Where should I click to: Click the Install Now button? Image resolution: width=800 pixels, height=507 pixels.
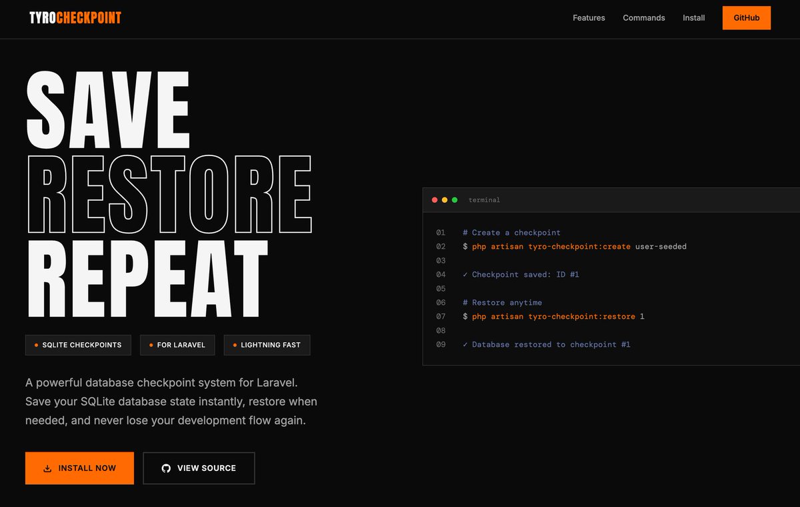[x=79, y=468]
